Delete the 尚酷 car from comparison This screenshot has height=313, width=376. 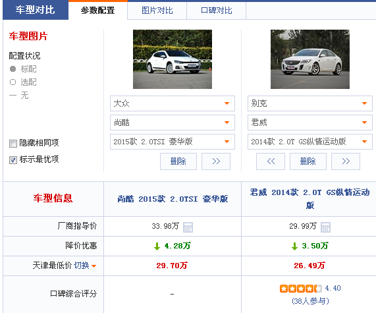[x=178, y=161]
